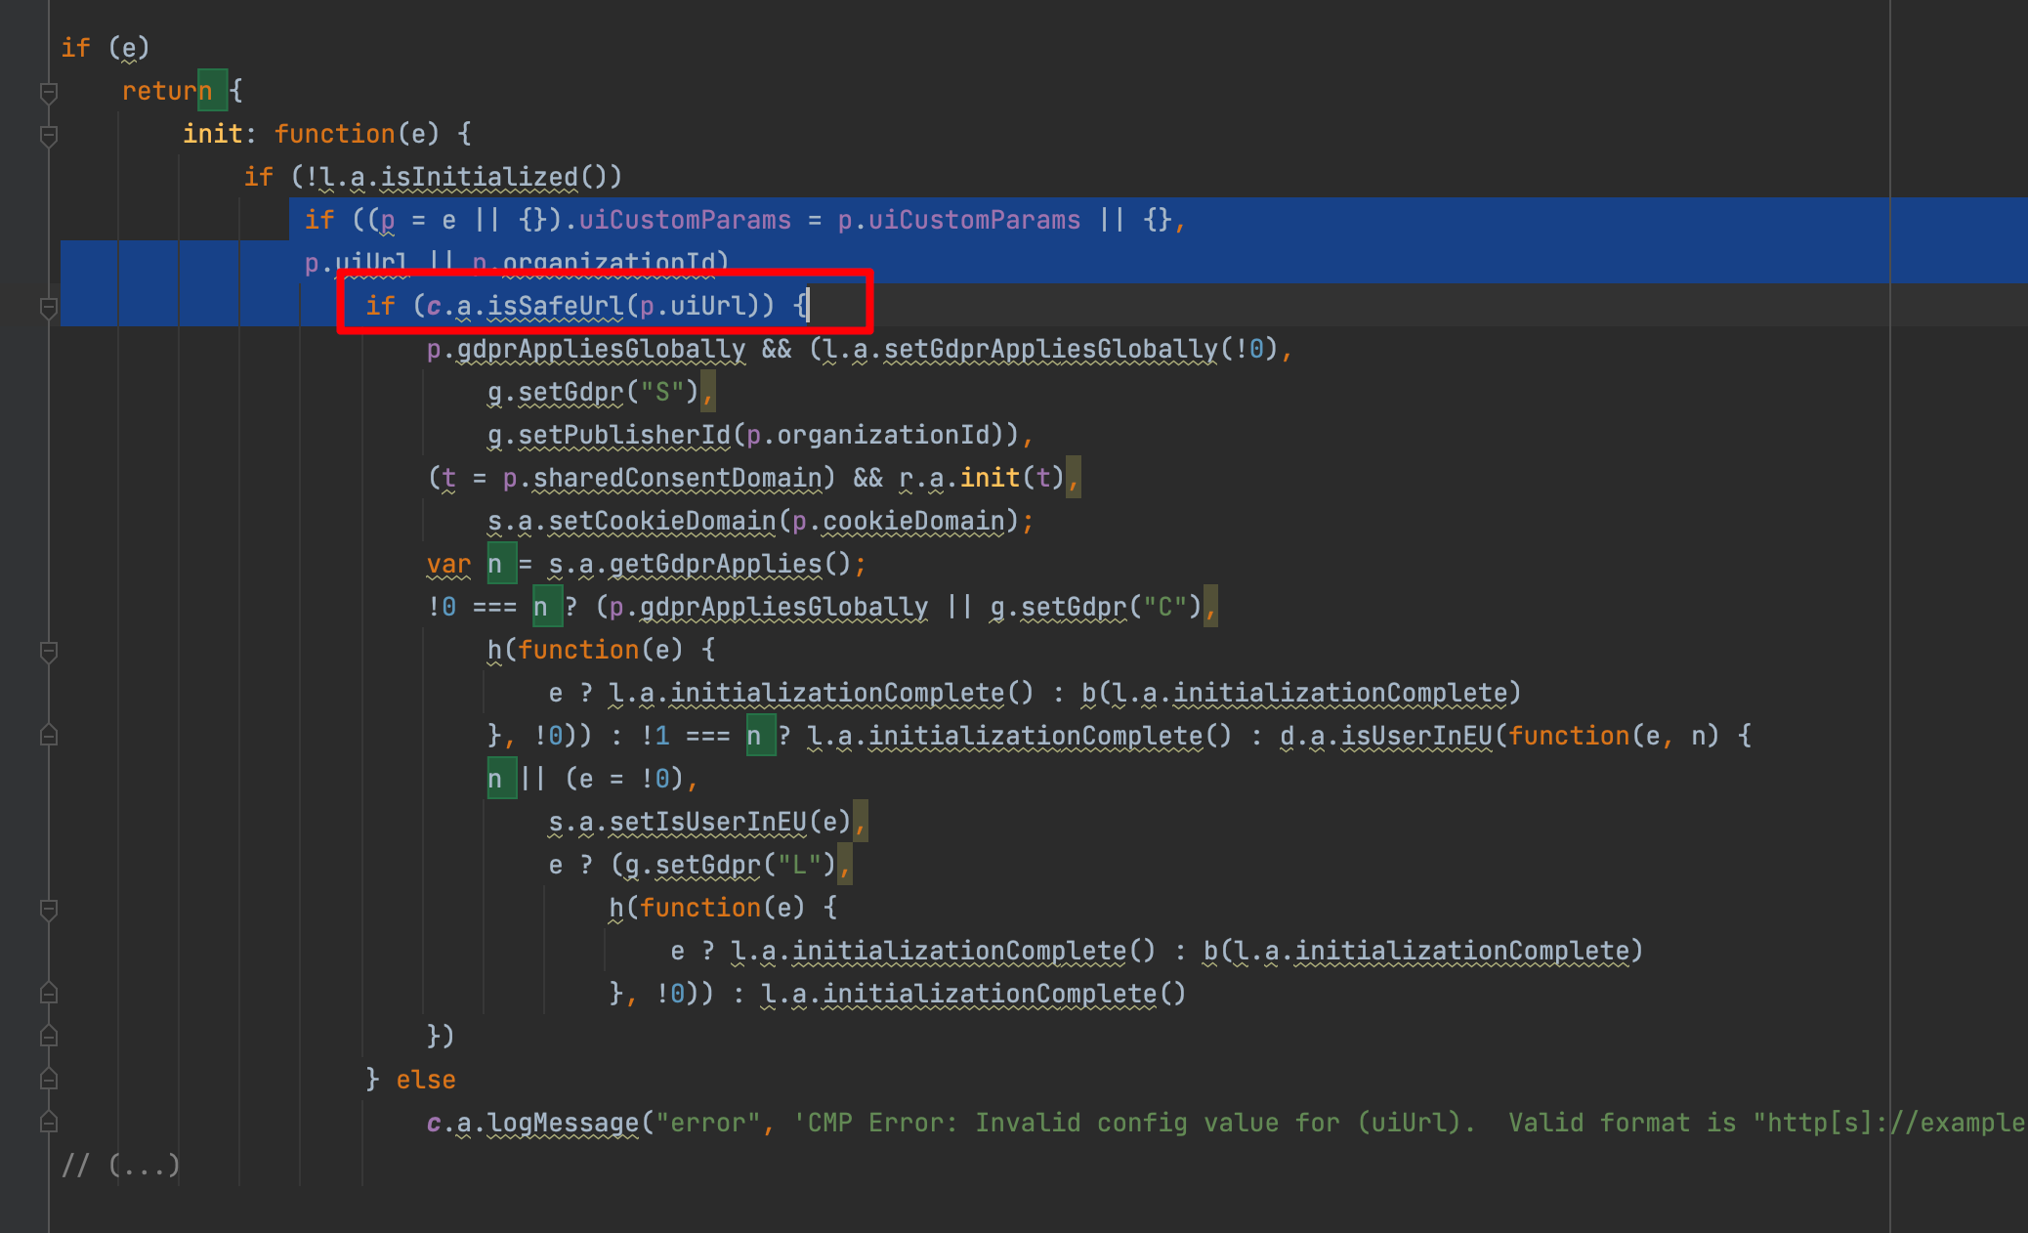This screenshot has height=1233, width=2028.
Task: Click the setPublisherId method call
Action: point(623,435)
